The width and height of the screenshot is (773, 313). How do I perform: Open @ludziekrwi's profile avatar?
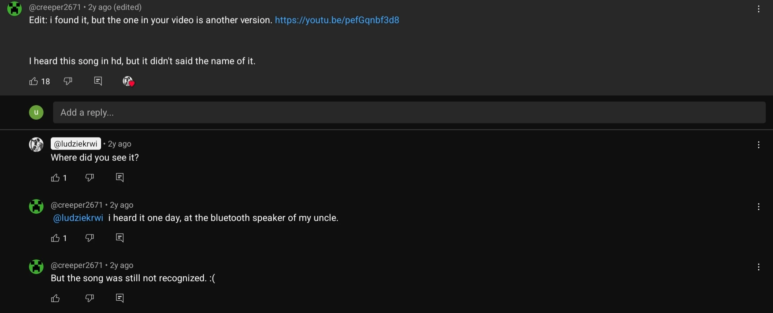pos(36,145)
